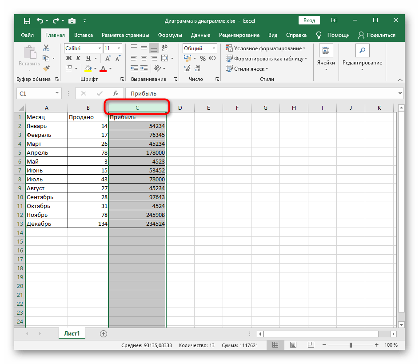Redo the last action

[56, 20]
